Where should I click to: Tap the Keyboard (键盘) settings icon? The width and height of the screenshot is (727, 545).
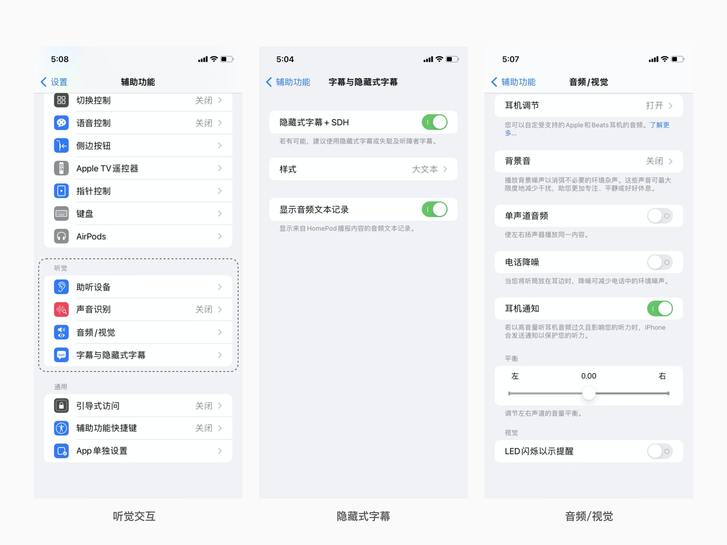(x=61, y=213)
